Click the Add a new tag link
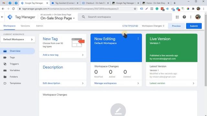 [x=50, y=55]
